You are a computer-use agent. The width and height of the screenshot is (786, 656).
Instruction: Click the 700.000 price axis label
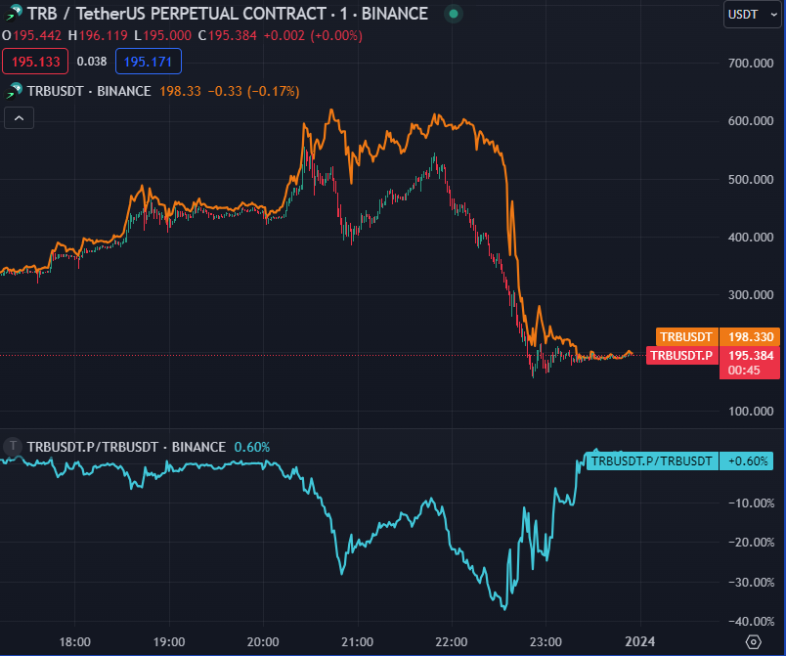coord(751,64)
